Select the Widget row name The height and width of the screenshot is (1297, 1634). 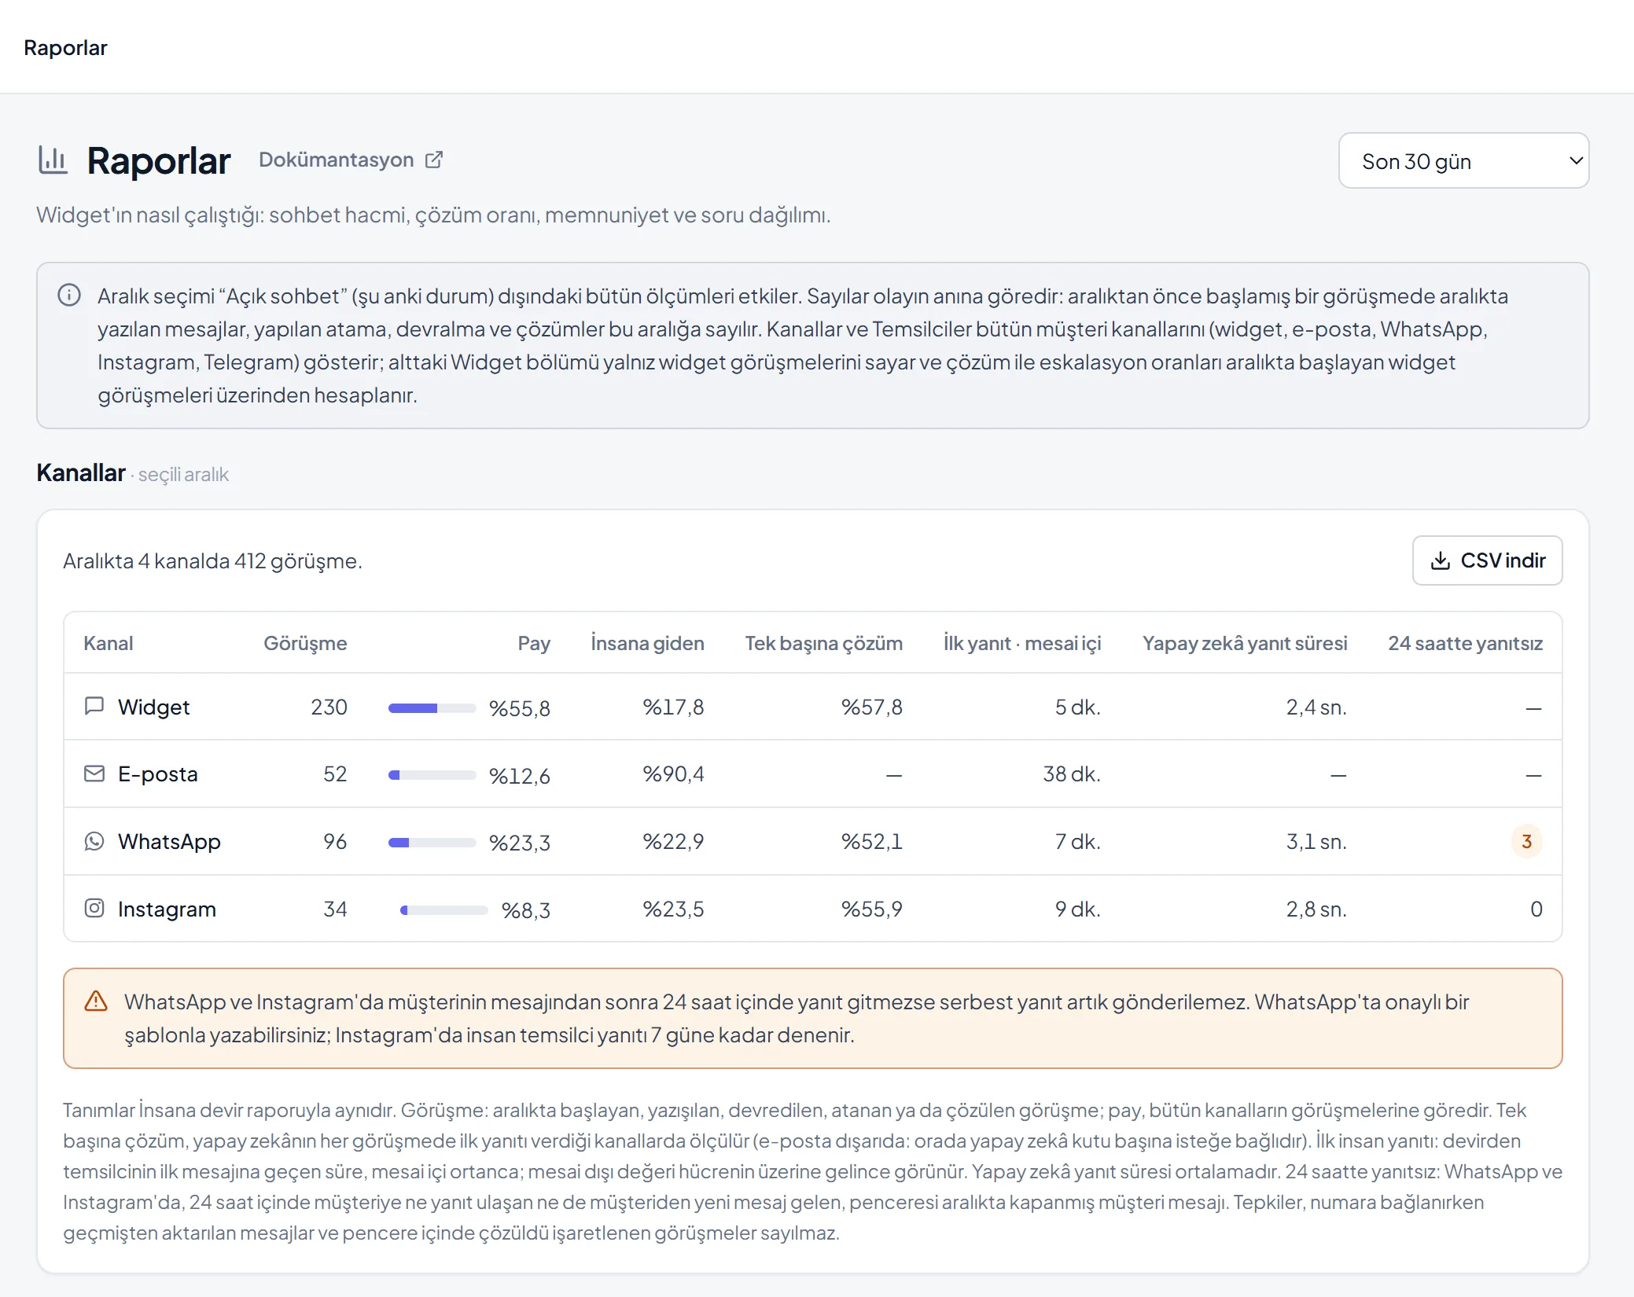pos(154,707)
